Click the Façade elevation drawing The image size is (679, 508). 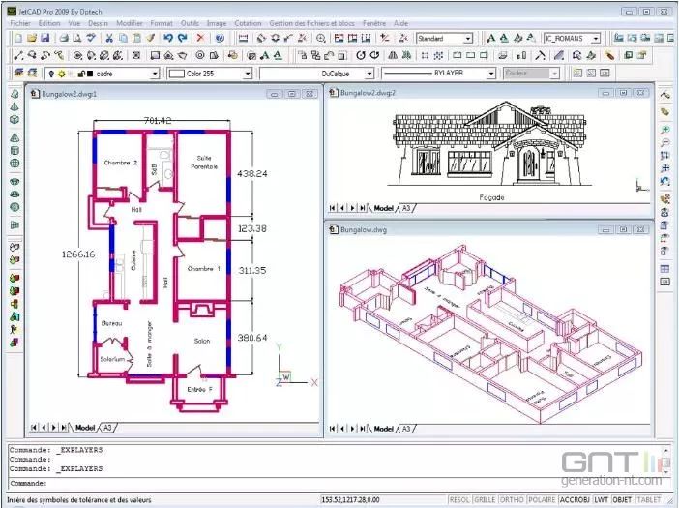click(490, 144)
